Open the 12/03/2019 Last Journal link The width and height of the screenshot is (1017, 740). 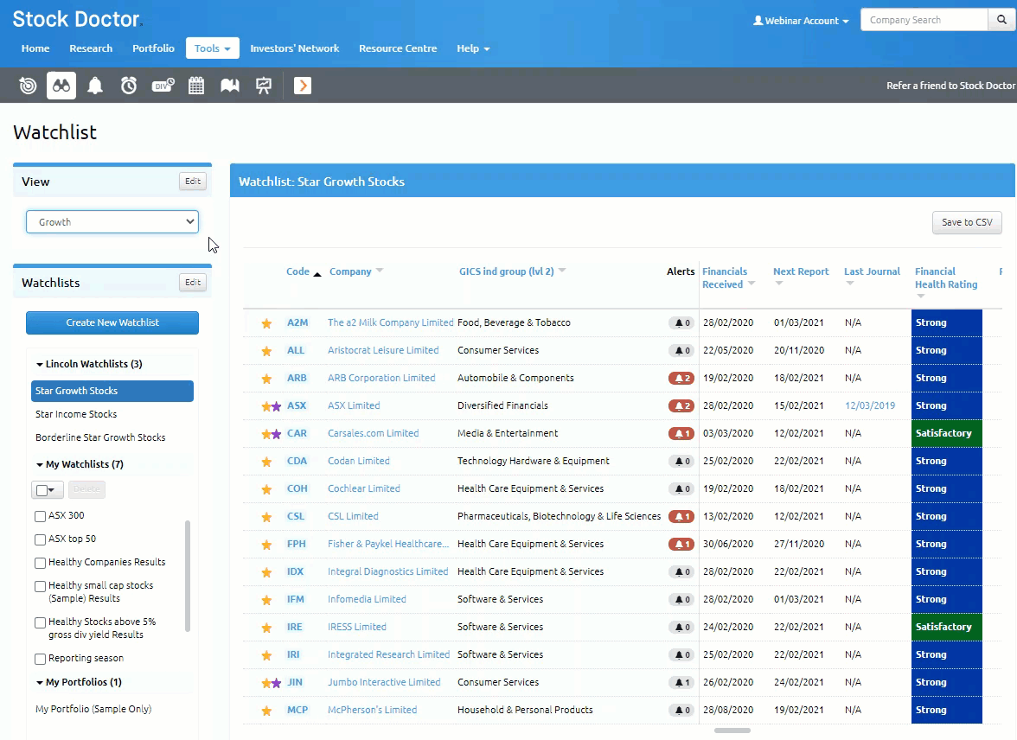pyautogui.click(x=869, y=406)
